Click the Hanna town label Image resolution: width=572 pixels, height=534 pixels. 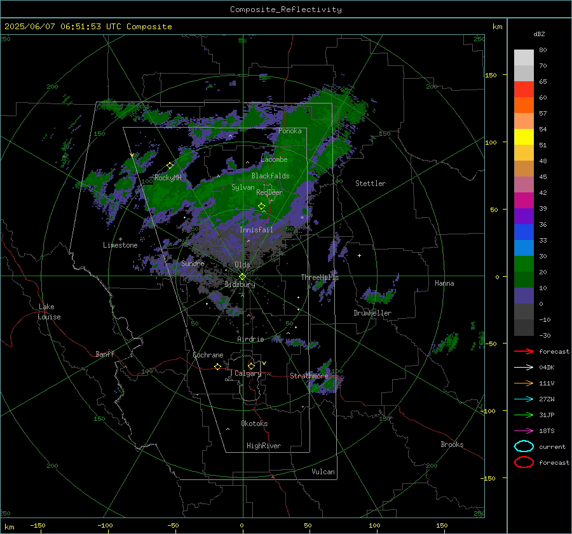pos(444,283)
